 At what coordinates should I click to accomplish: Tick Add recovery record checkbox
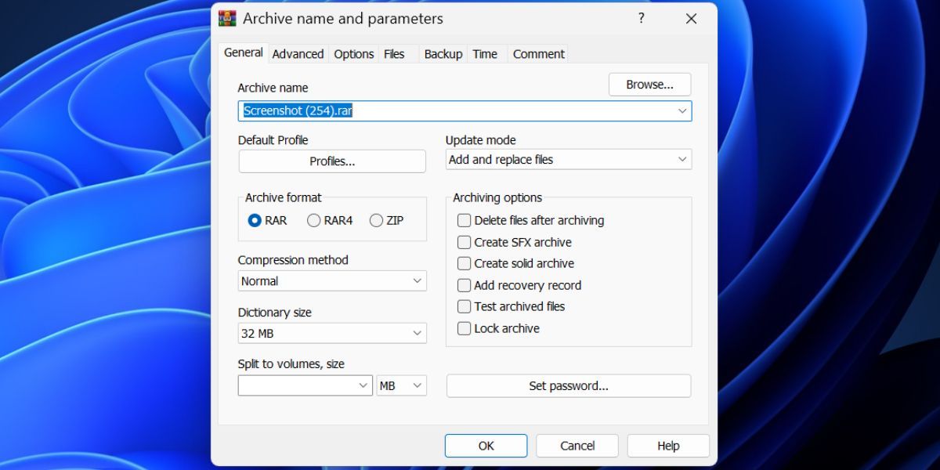pos(465,286)
